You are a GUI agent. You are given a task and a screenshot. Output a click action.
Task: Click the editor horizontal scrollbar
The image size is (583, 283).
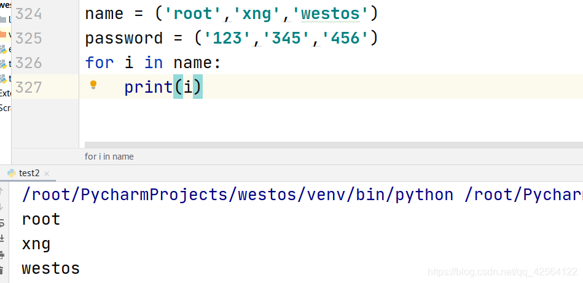(334, 145)
